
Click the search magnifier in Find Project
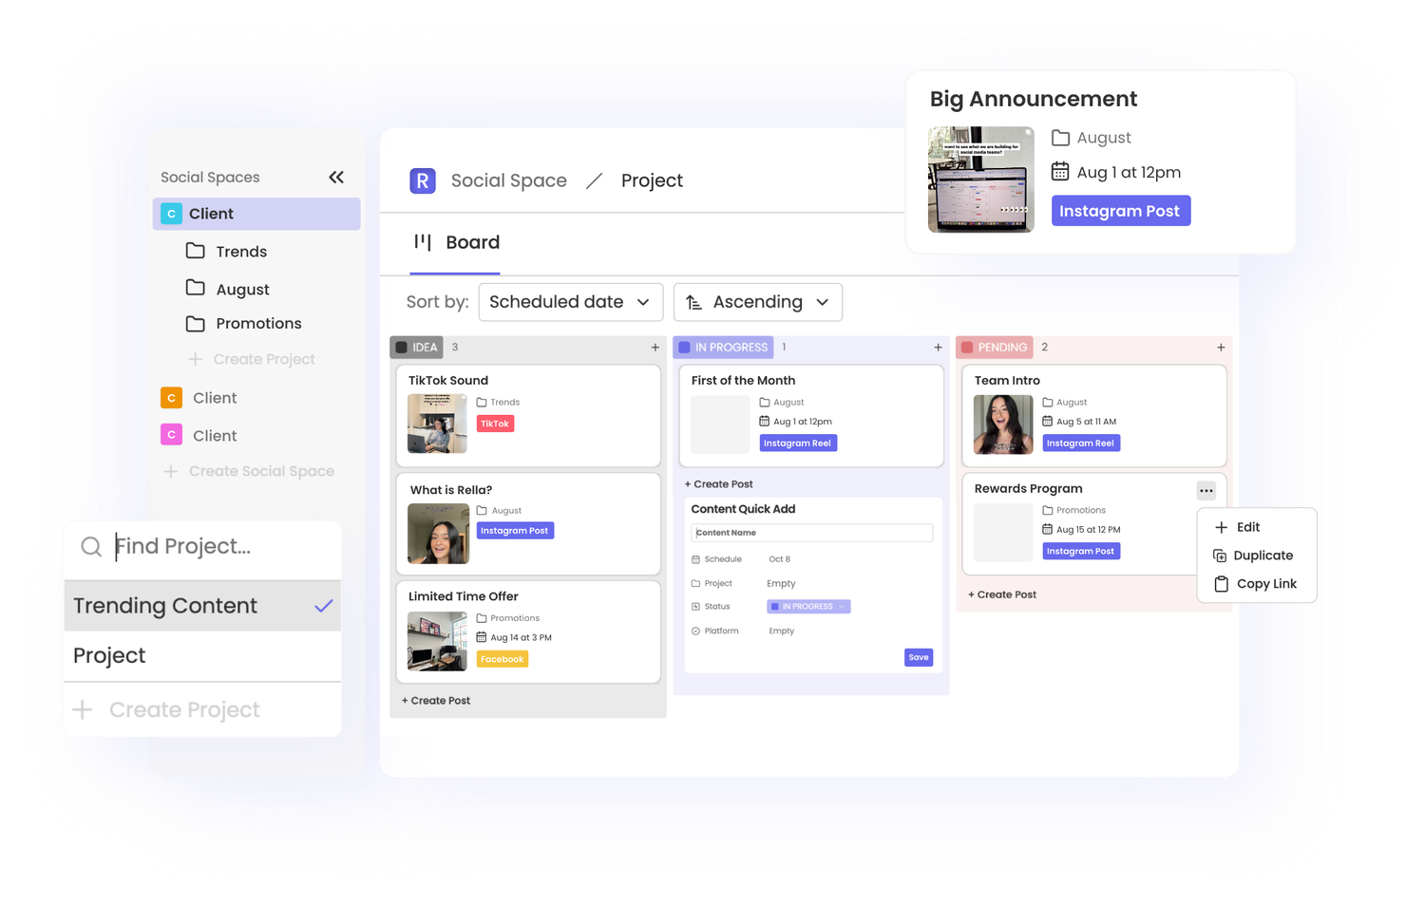[90, 546]
